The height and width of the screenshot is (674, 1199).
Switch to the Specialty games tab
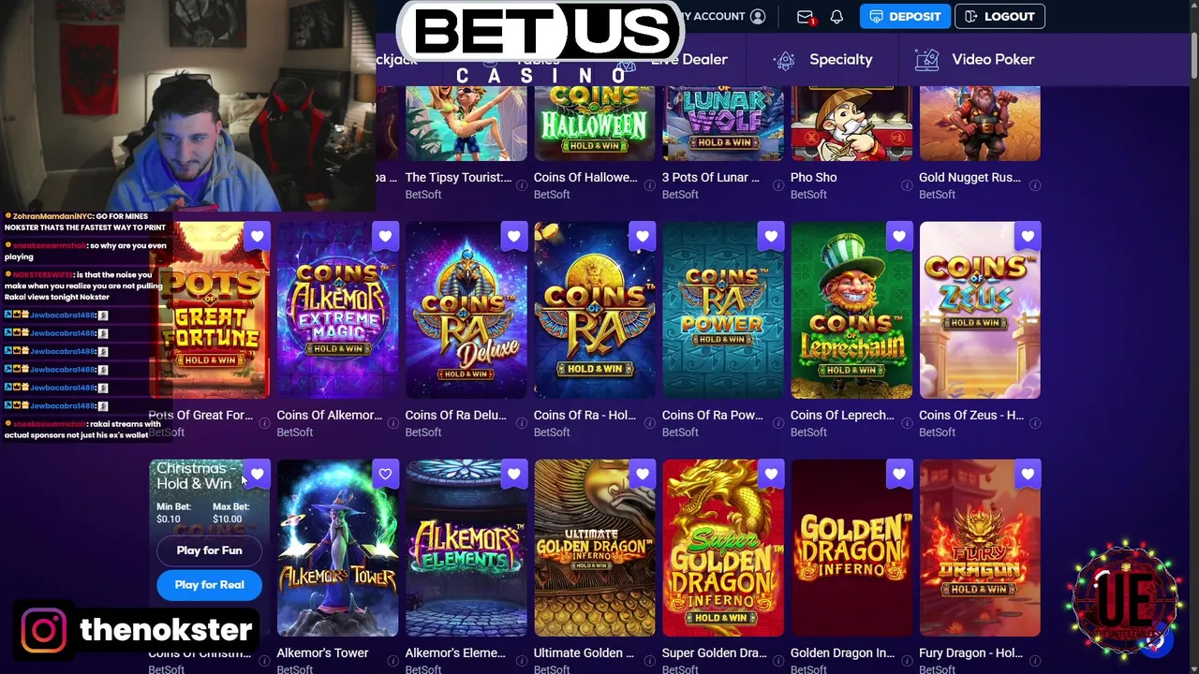tap(823, 60)
